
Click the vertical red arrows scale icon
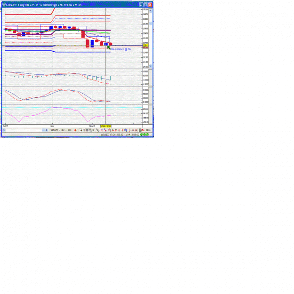(x=129, y=130)
